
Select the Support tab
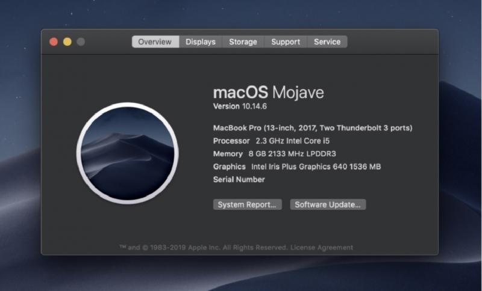(x=286, y=41)
